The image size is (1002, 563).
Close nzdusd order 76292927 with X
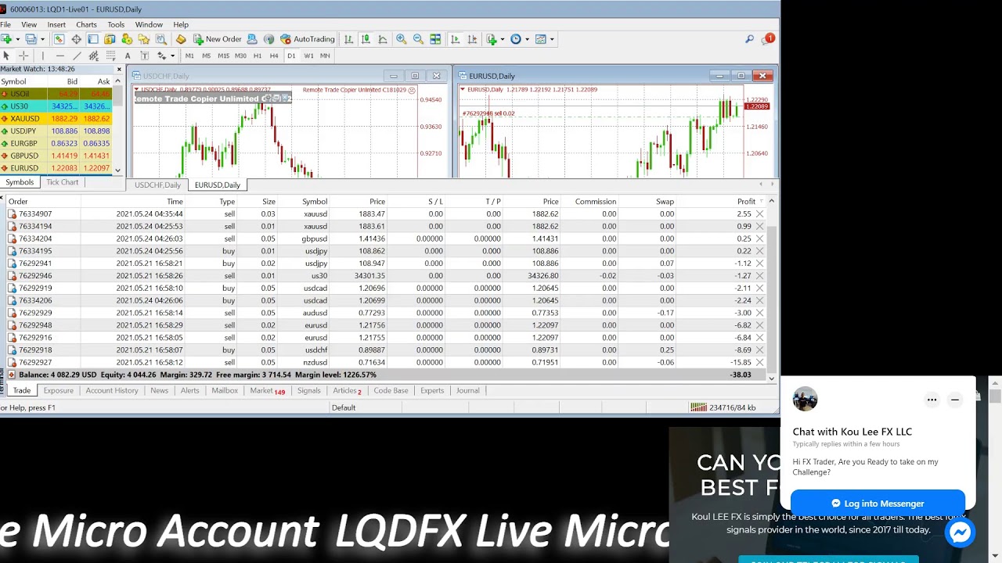click(x=759, y=362)
